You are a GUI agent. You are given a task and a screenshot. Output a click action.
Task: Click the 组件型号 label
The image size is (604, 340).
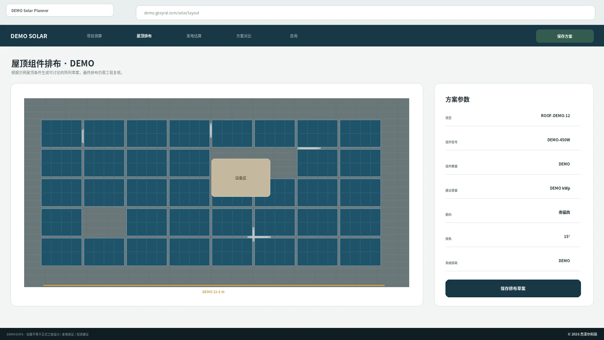coord(451,142)
